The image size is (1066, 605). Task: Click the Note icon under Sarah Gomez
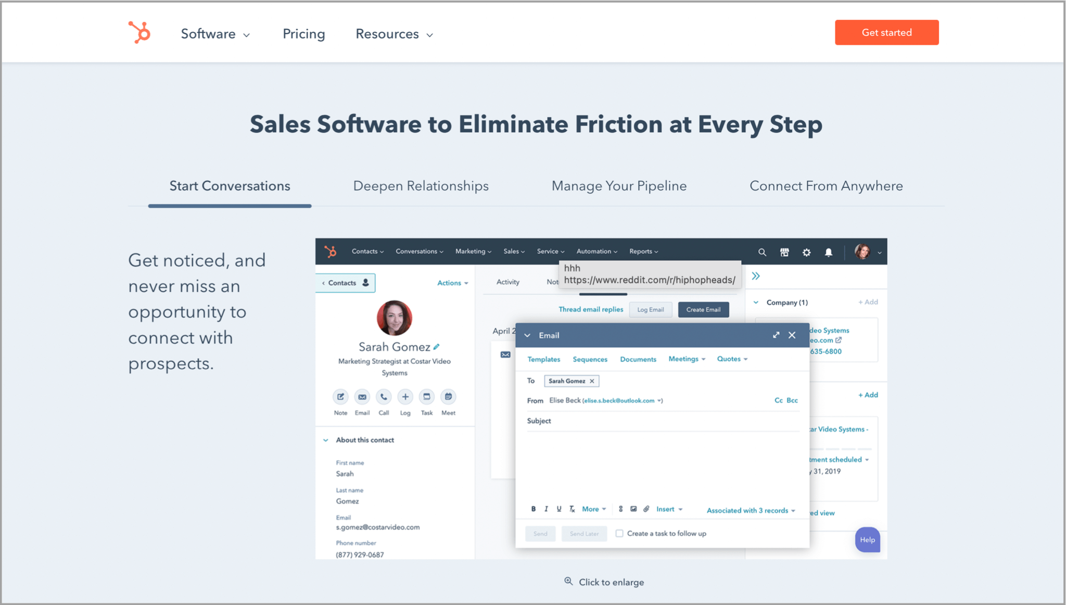pyautogui.click(x=340, y=397)
